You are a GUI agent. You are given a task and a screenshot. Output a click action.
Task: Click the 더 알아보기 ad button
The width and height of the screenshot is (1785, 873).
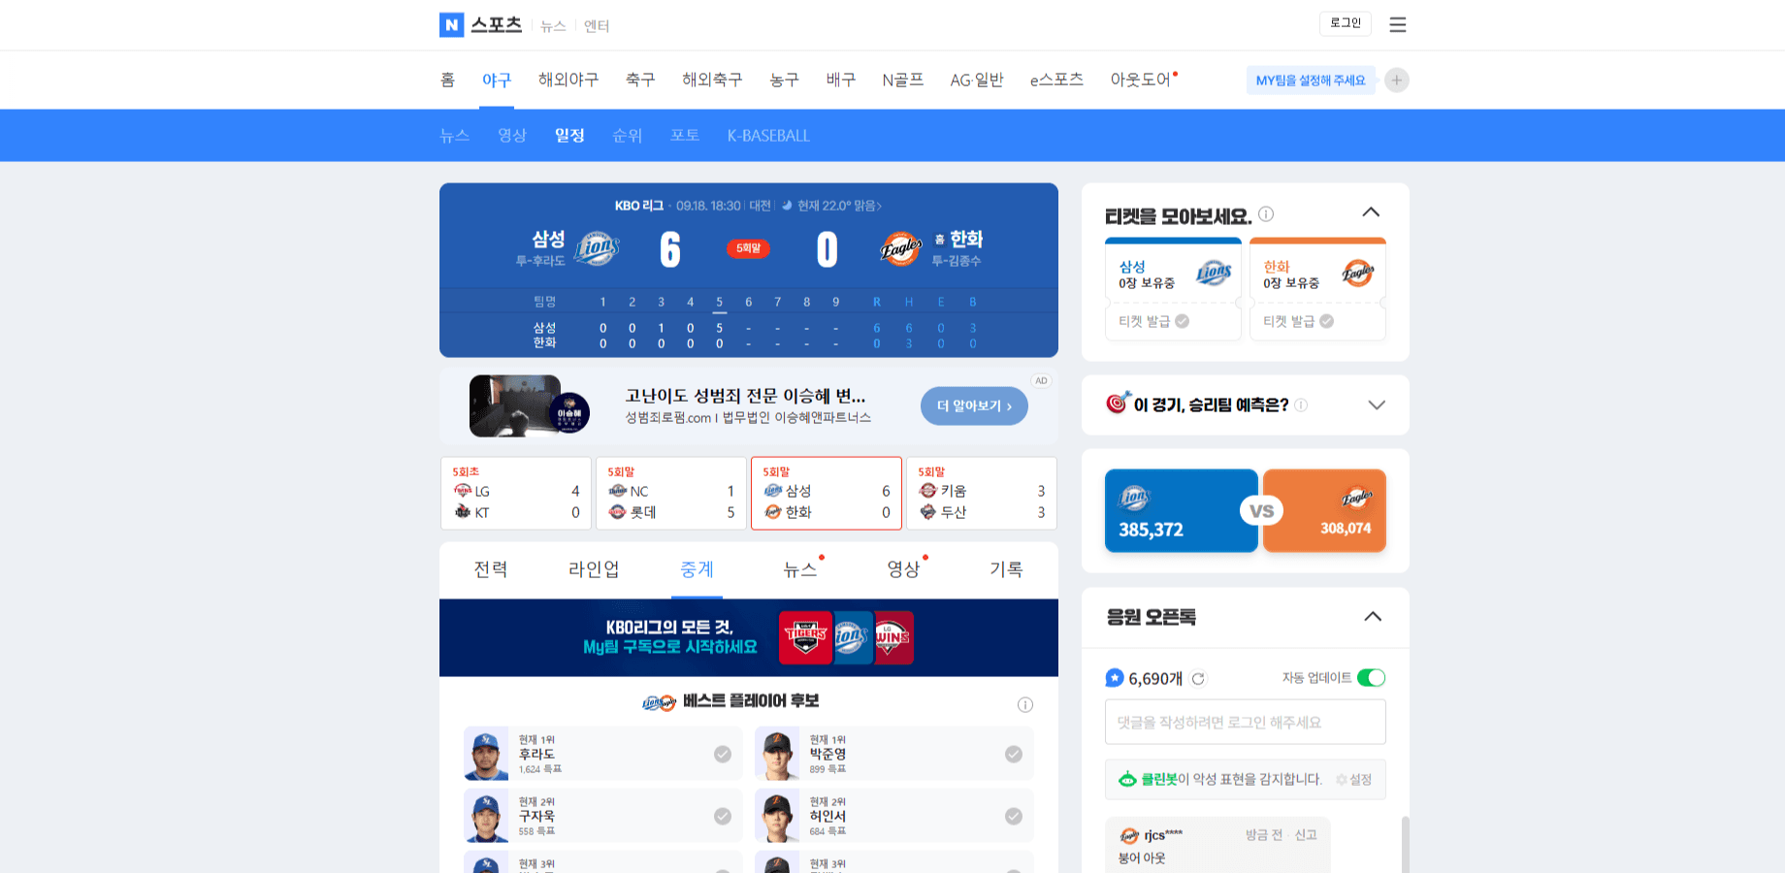[x=974, y=406]
